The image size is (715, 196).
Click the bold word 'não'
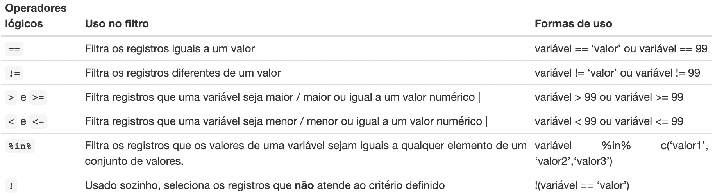(x=304, y=185)
